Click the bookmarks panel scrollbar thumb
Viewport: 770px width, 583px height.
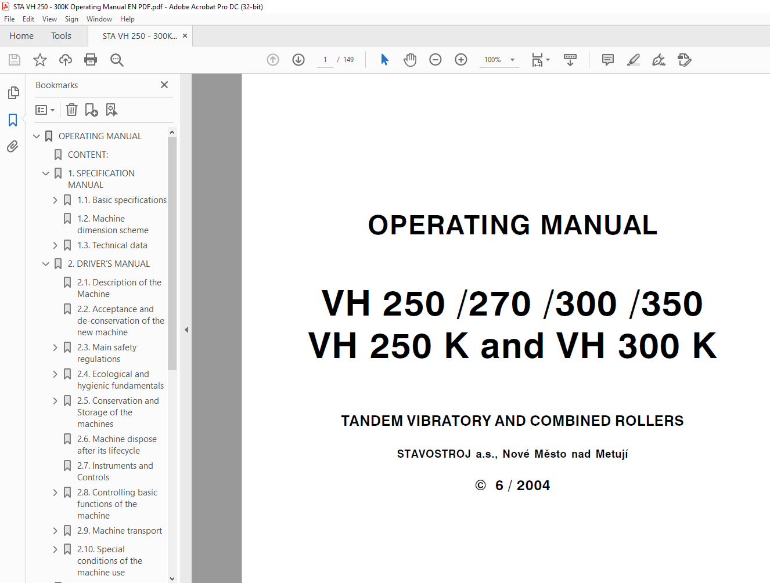click(172, 253)
